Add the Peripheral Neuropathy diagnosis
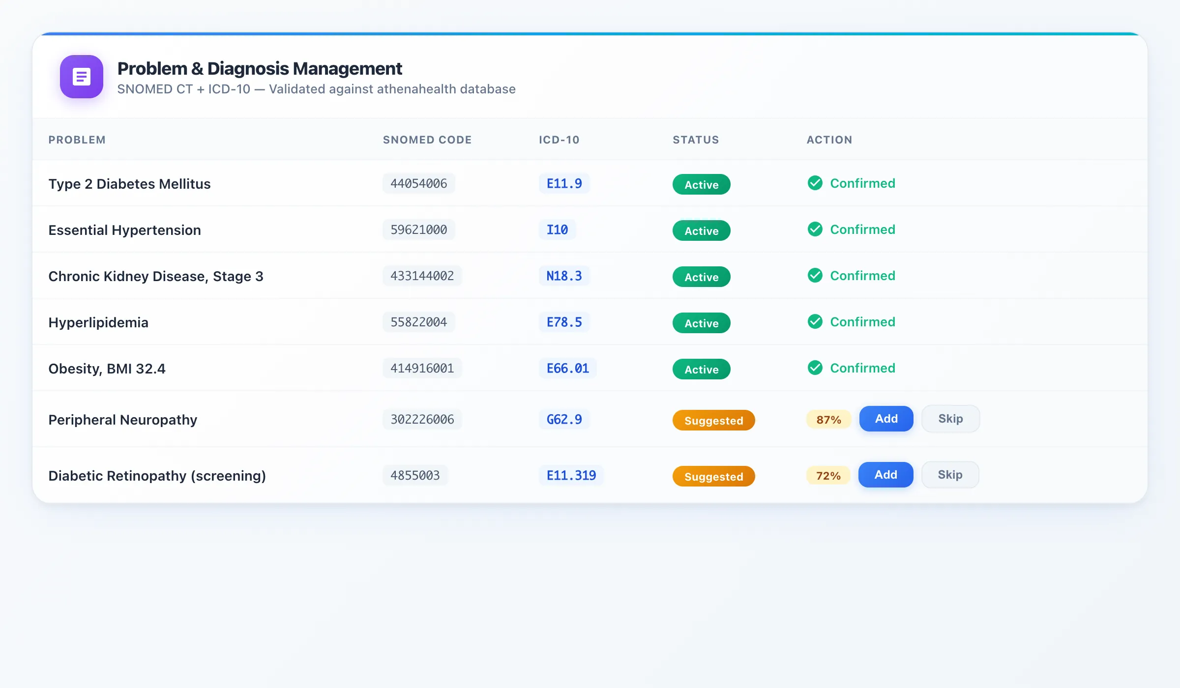1180x688 pixels. tap(885, 418)
